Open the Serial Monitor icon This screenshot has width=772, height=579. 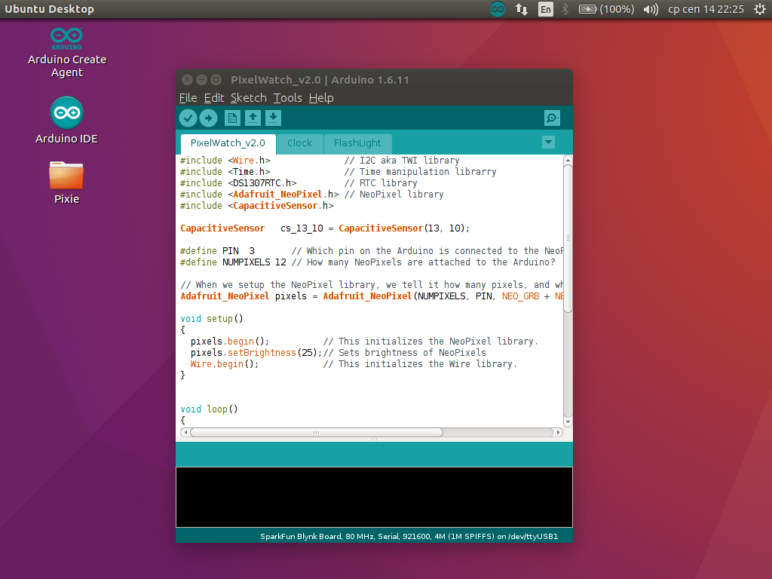click(552, 118)
